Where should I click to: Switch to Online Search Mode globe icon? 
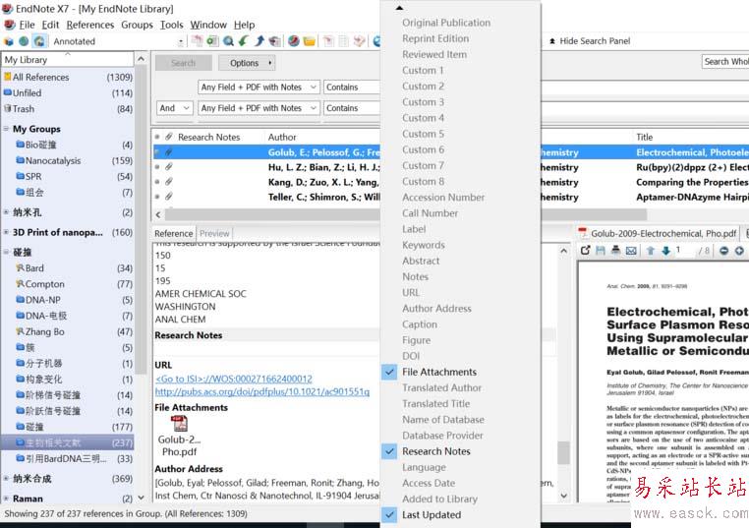click(x=24, y=41)
